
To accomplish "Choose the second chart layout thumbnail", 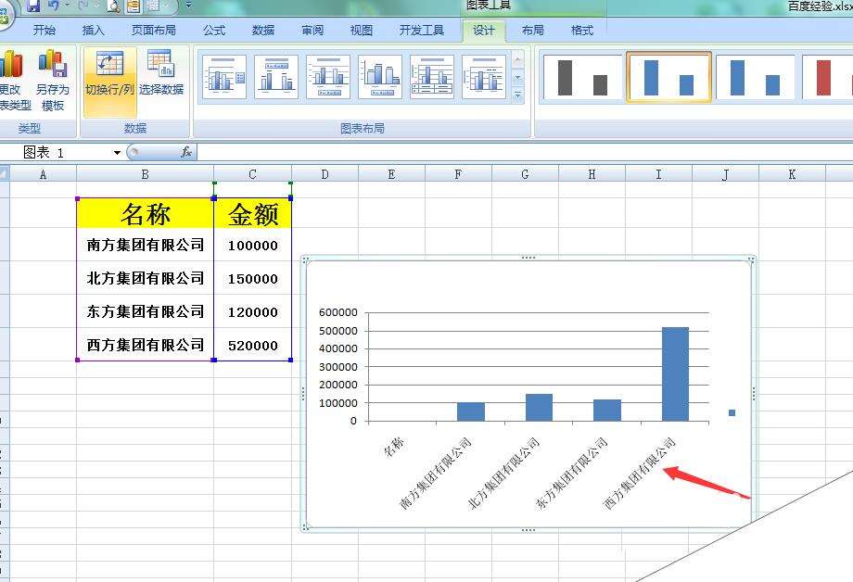I will pos(276,77).
